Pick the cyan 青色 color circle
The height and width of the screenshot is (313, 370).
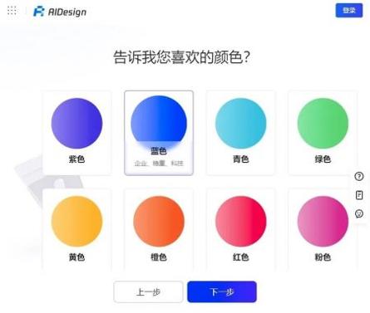coord(241,124)
